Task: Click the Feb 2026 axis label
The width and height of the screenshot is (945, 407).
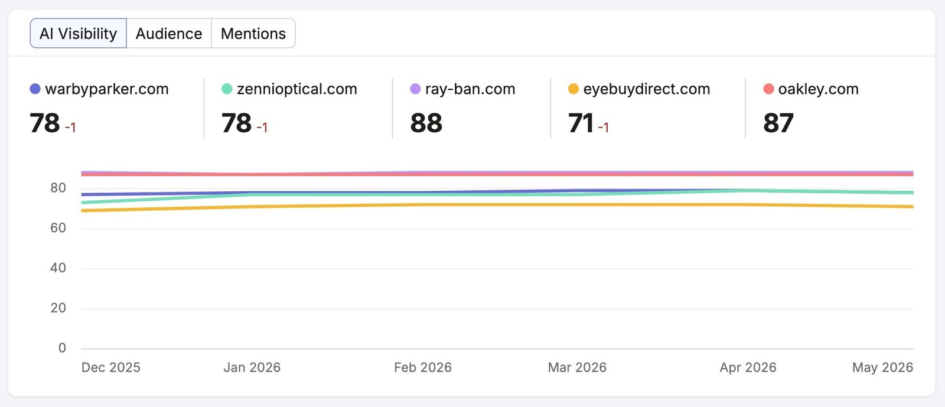Action: 423,367
